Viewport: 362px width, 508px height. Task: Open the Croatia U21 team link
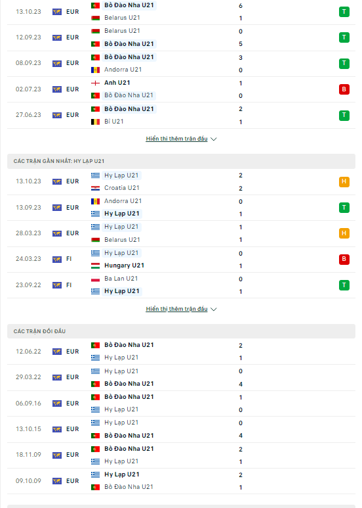tap(121, 188)
